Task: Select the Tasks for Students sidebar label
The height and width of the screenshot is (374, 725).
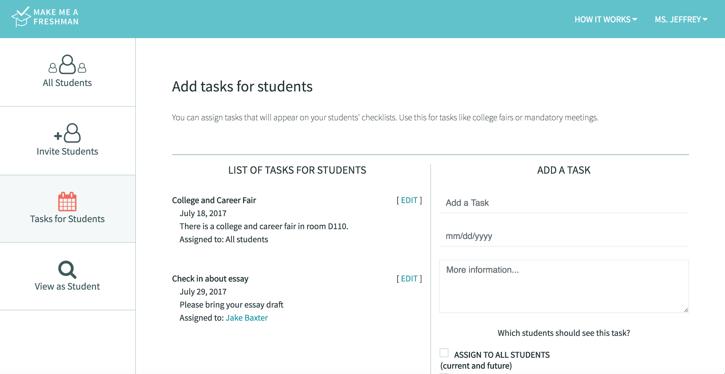Action: click(x=67, y=219)
